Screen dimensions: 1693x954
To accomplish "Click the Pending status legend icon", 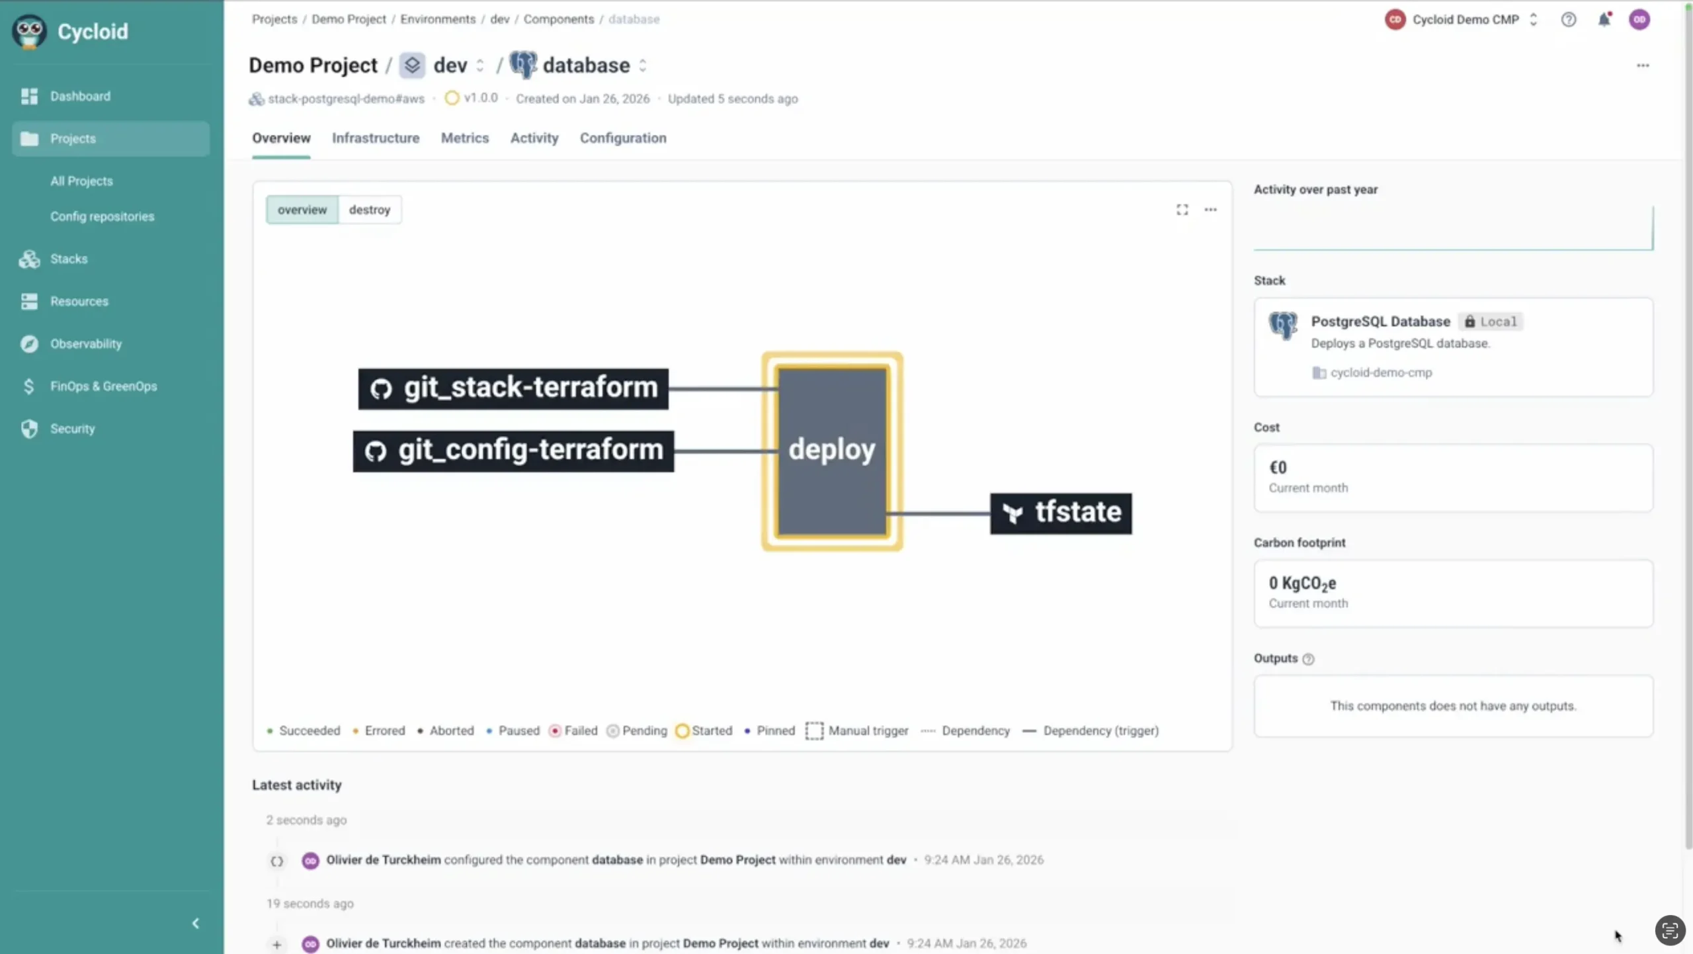I will 613,730.
